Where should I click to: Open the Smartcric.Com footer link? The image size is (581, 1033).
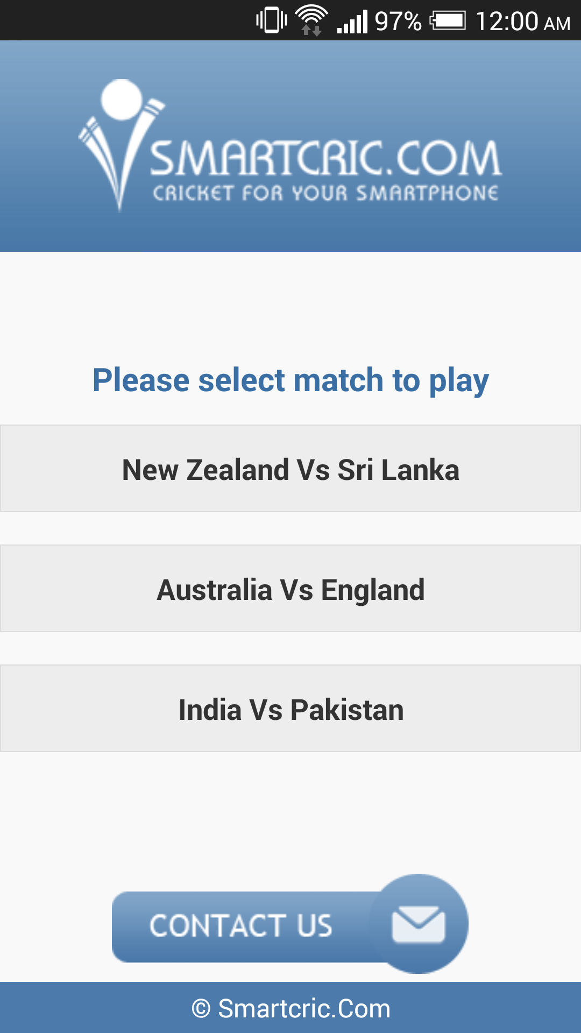[x=304, y=1009]
